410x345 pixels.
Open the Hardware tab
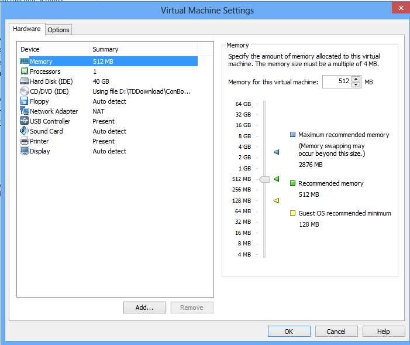[27, 29]
